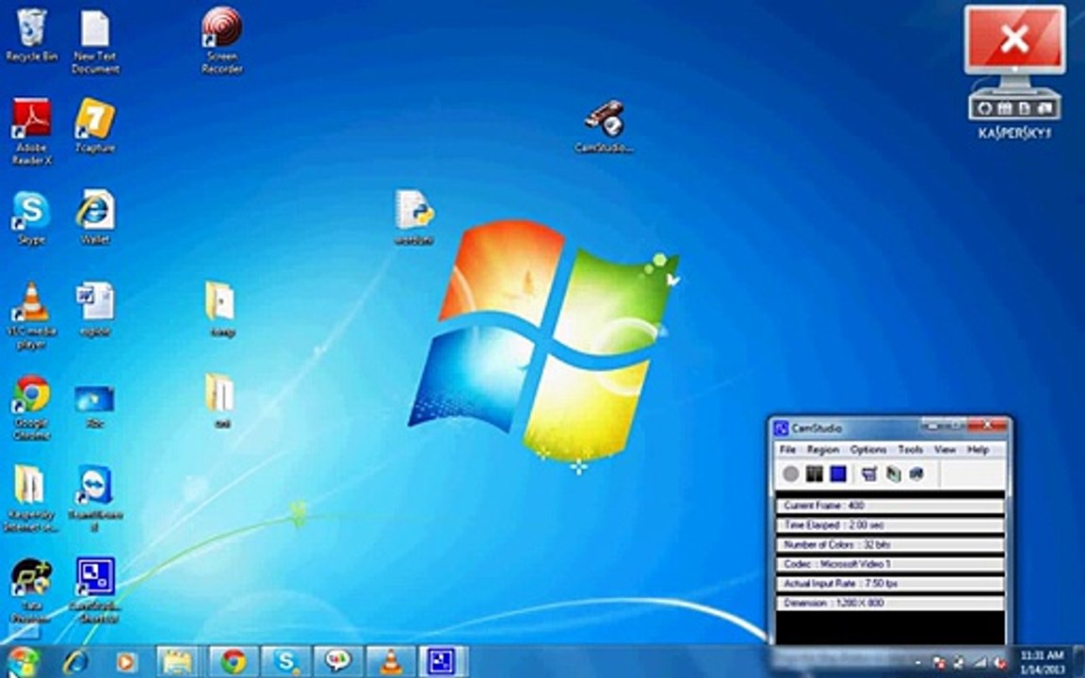Click the volume icon in system tray
The height and width of the screenshot is (678, 1085).
click(x=998, y=662)
